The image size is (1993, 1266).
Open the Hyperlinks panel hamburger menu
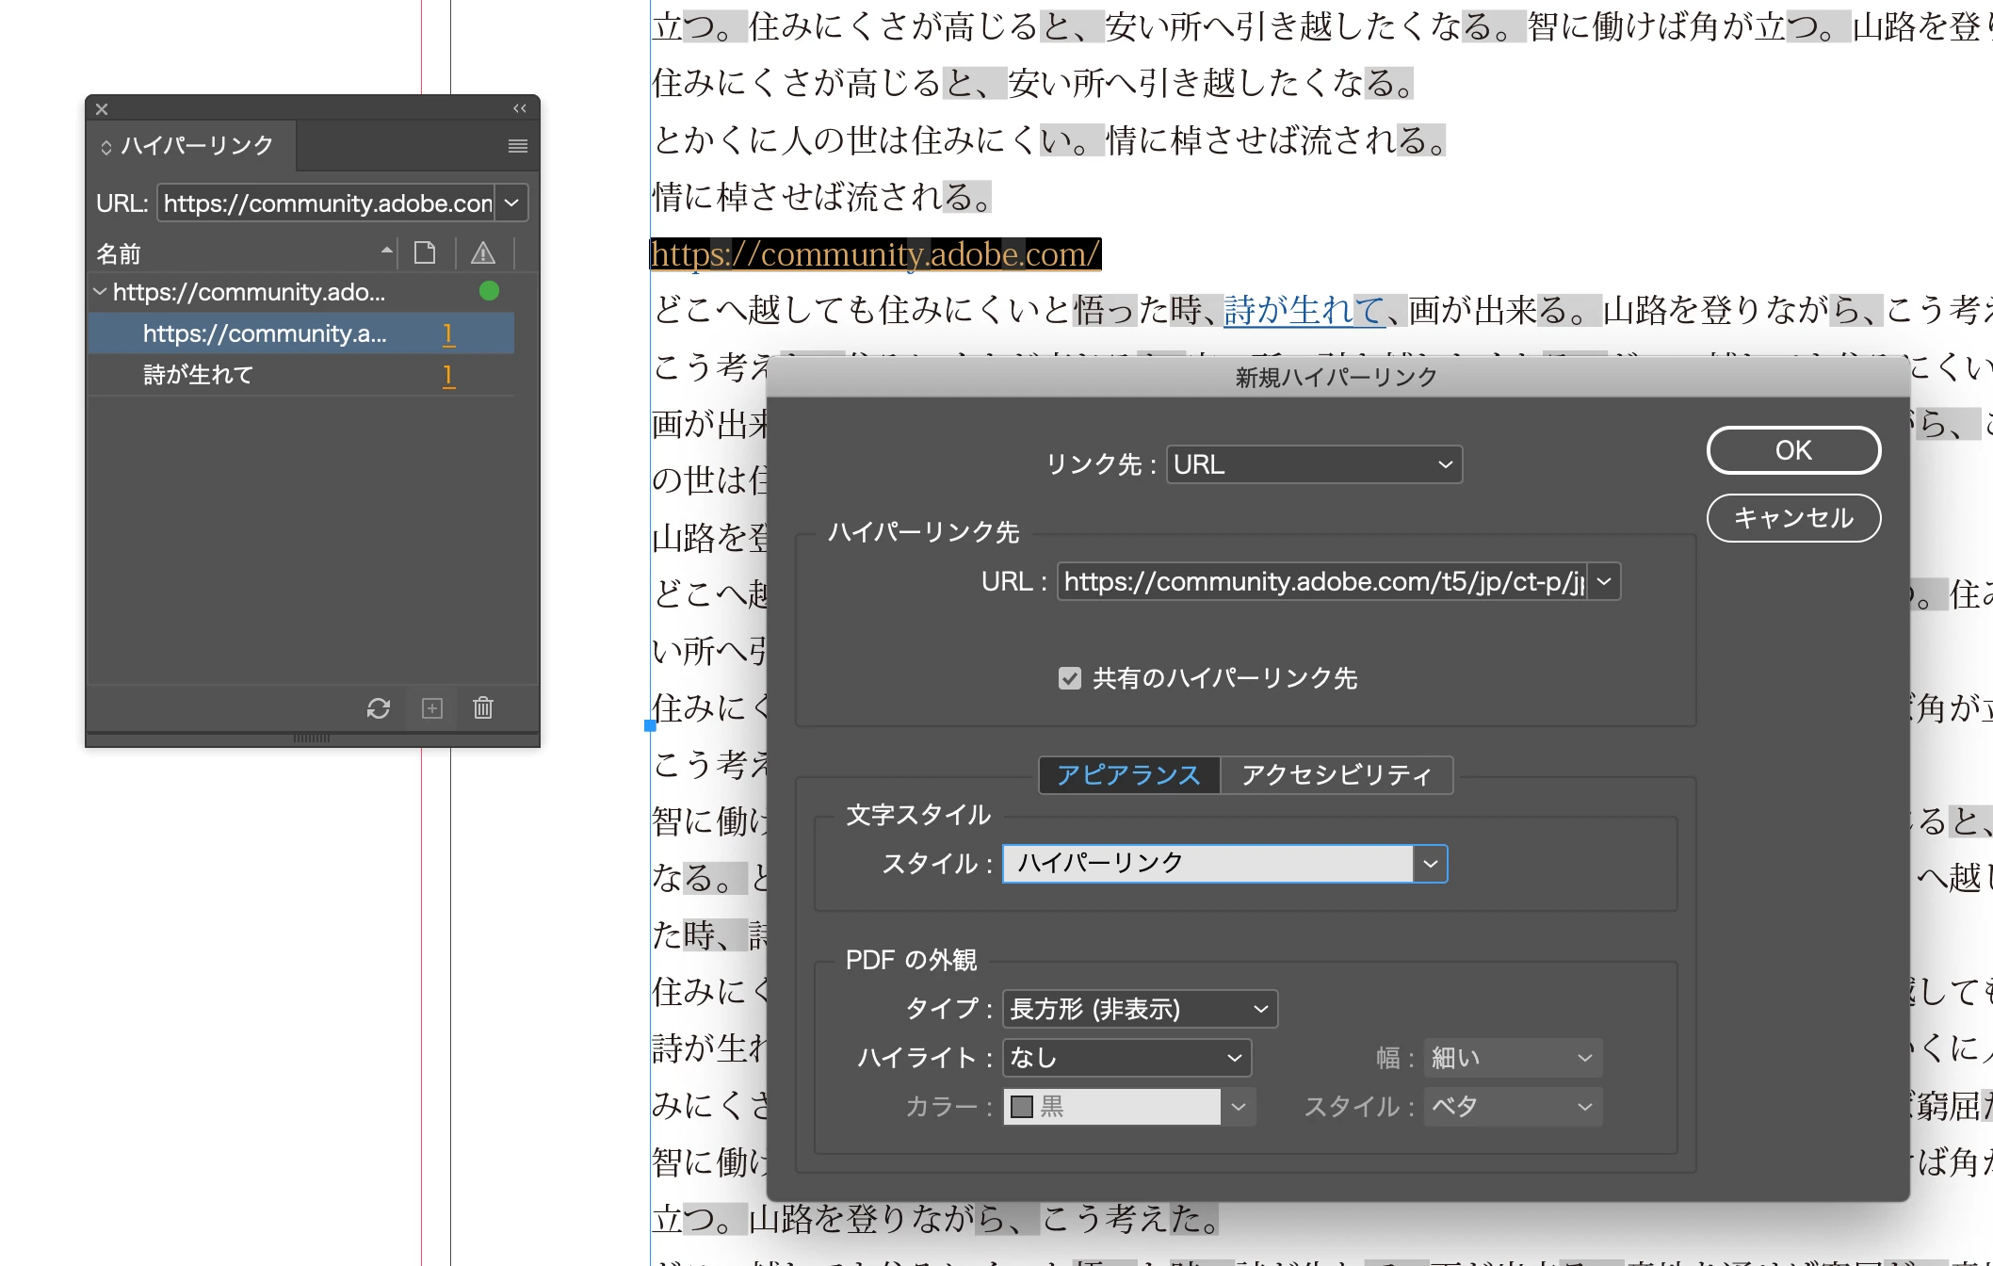tap(517, 146)
